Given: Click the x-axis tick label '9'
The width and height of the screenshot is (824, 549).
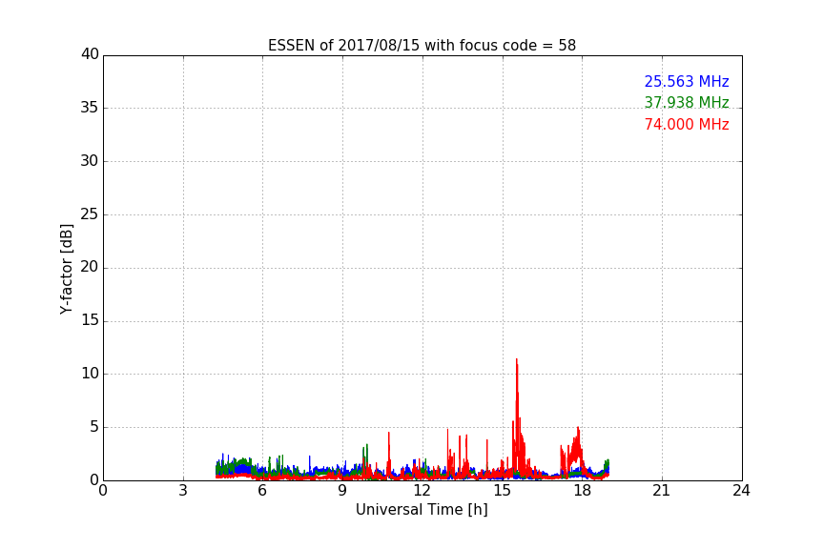Looking at the screenshot, I should click(342, 491).
